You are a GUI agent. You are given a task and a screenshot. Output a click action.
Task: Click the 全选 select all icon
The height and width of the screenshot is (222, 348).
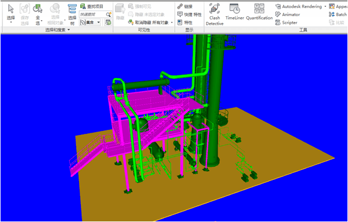(38, 14)
